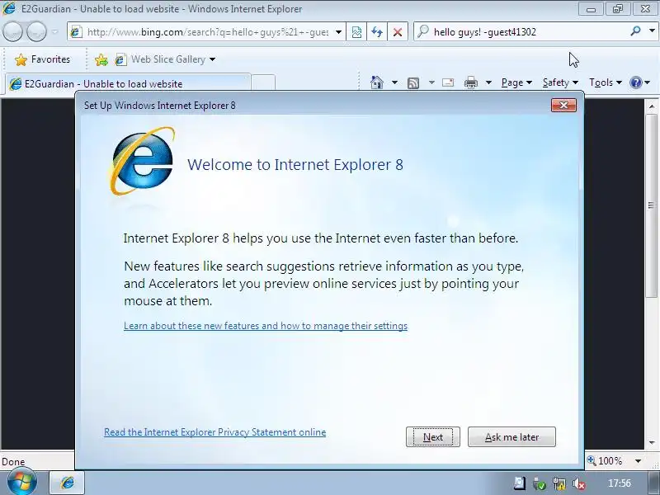The width and height of the screenshot is (660, 495).
Task: Expand the Feeds dropdown arrow
Action: 431,82
